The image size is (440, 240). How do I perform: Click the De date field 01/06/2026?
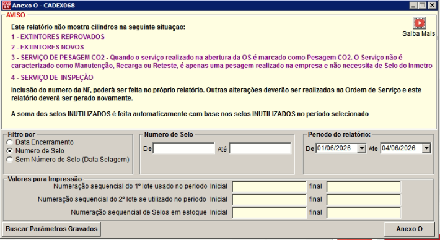(337, 148)
